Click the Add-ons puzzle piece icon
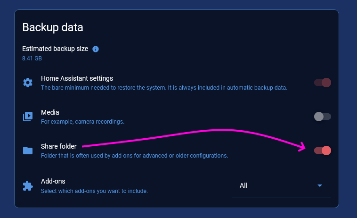The height and width of the screenshot is (218, 357). [28, 185]
